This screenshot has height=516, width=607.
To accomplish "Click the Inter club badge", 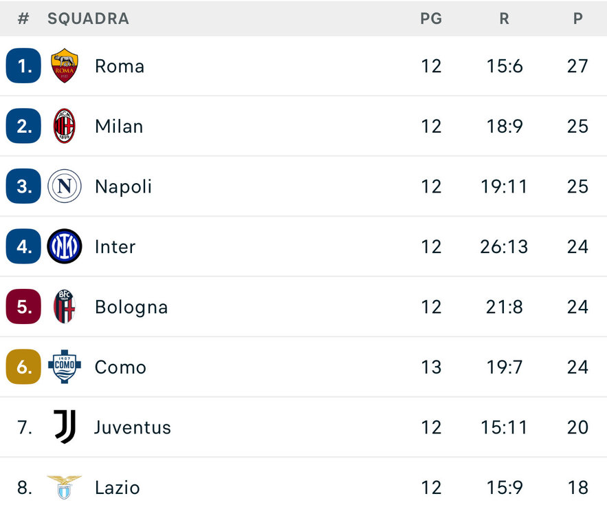I will (65, 246).
